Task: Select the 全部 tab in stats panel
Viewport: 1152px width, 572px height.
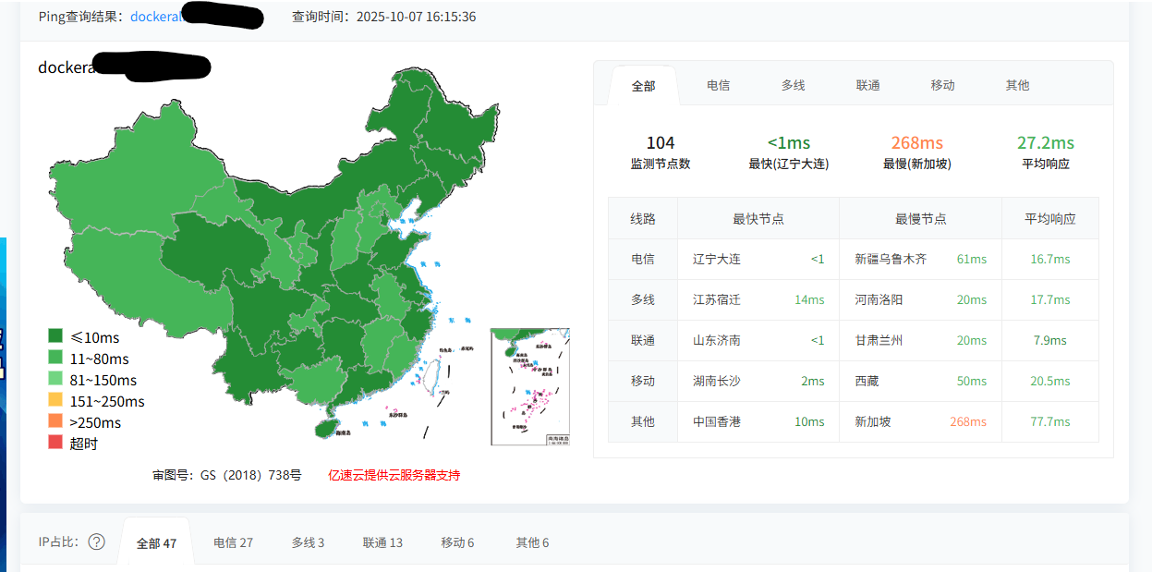Action: [x=643, y=86]
